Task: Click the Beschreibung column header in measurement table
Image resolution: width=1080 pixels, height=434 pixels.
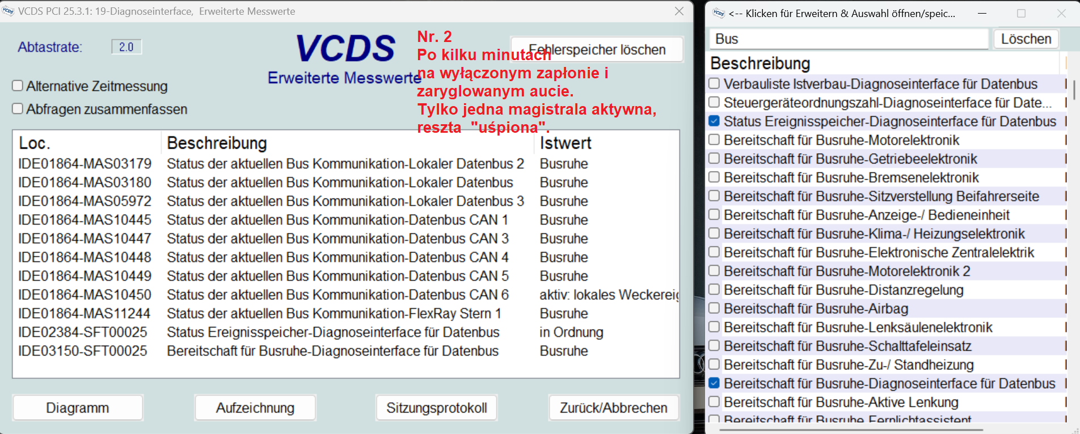Action: tap(217, 143)
